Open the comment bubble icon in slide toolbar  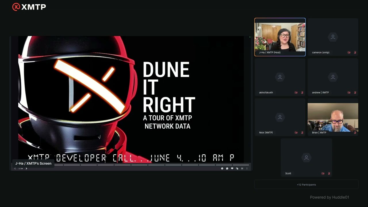(x=227, y=168)
